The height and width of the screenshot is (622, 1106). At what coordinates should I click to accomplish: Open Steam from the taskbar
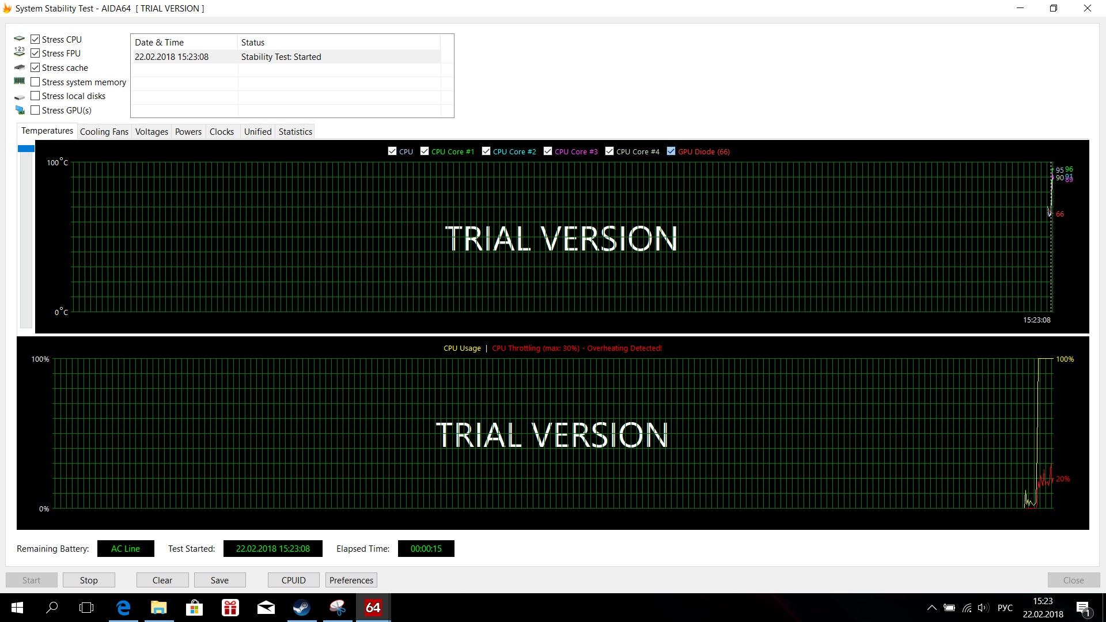[302, 608]
